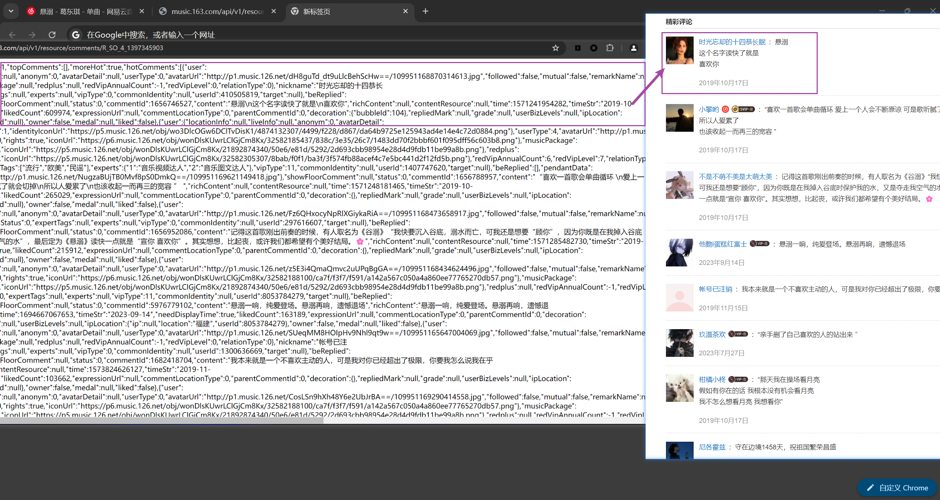Image resolution: width=940 pixels, height=500 pixels.
Task: Open user link 他趟蛋糕红富士
Action: coord(722,244)
